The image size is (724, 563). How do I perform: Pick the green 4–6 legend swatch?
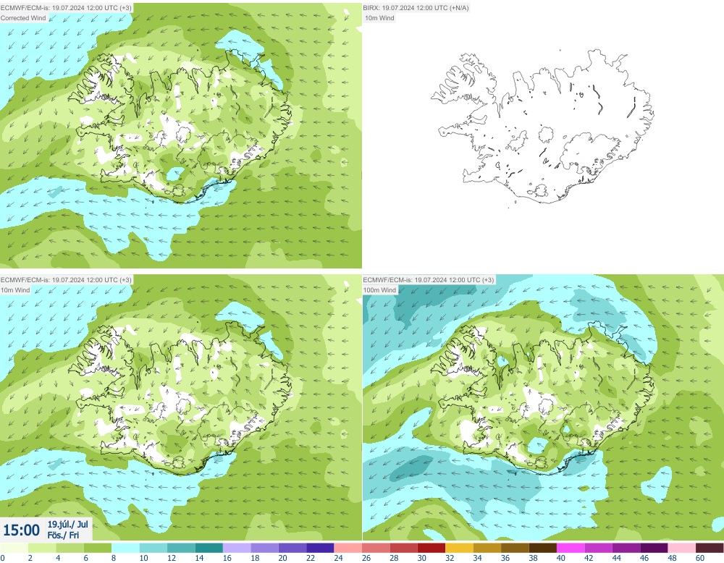70,548
